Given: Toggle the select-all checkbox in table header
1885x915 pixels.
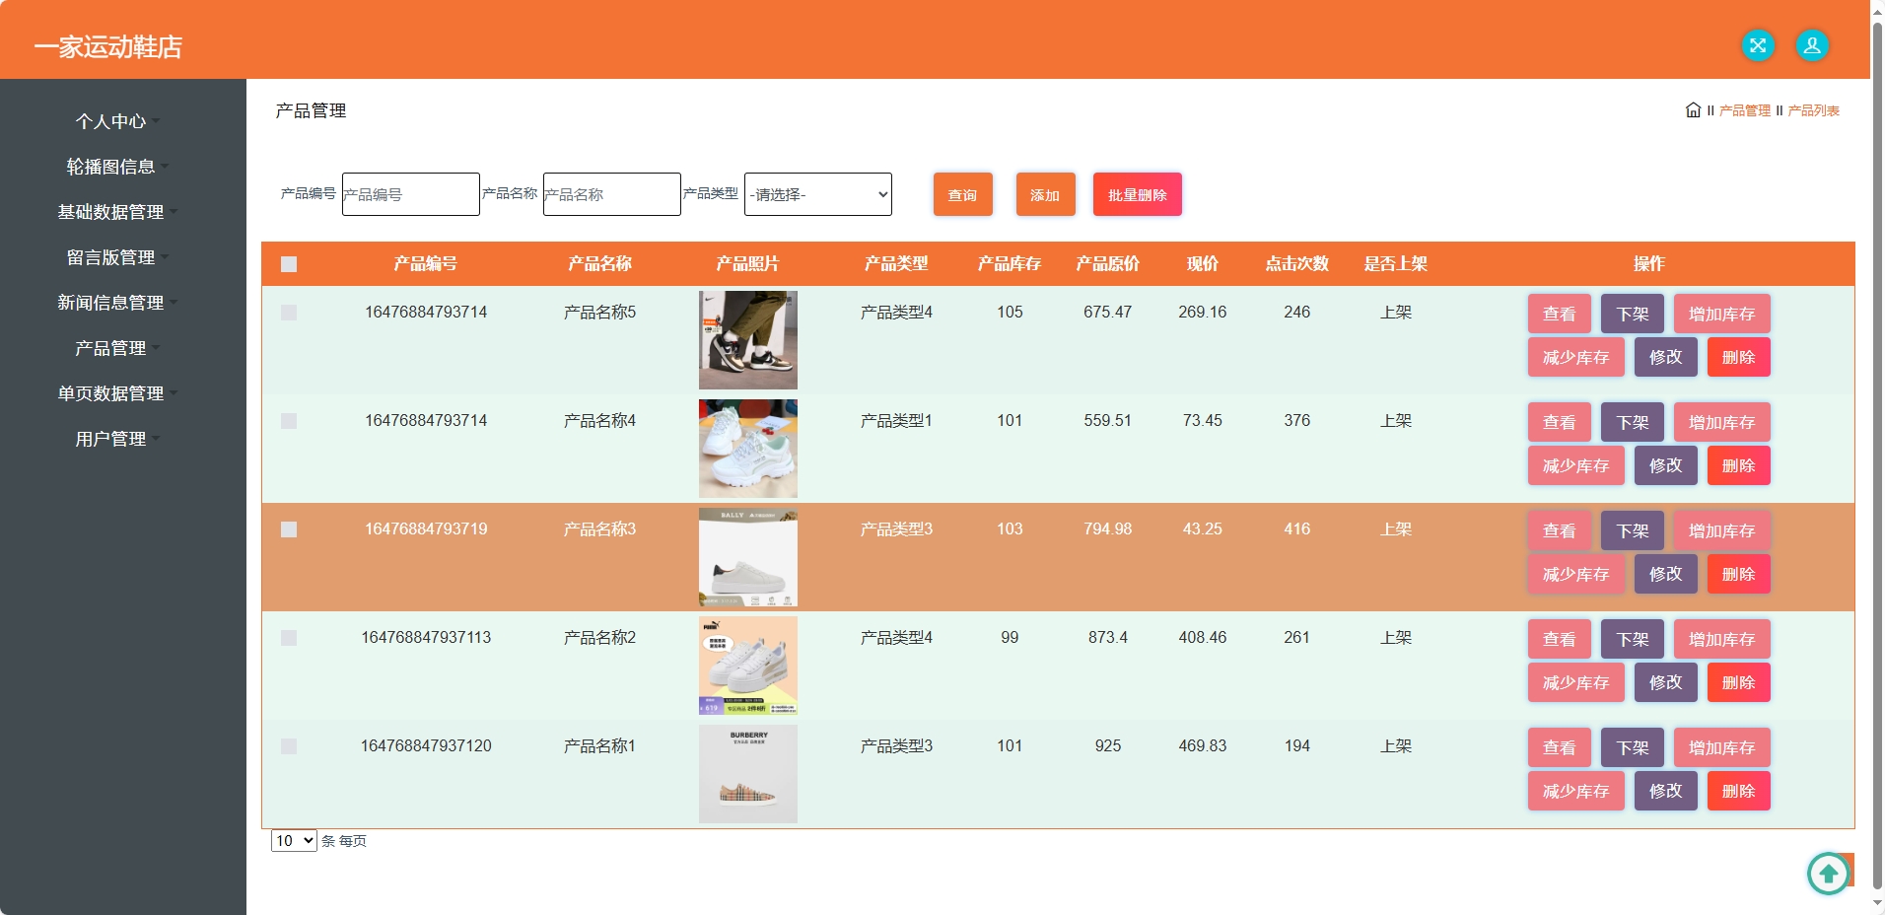Looking at the screenshot, I should 289,264.
